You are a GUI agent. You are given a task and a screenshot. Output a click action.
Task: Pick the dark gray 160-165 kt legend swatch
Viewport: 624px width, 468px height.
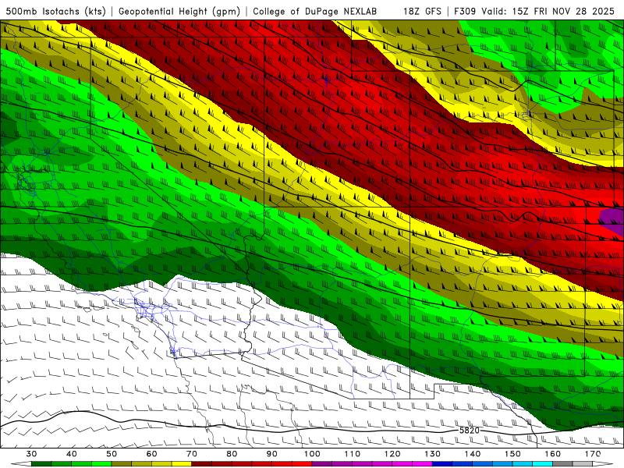(562, 463)
